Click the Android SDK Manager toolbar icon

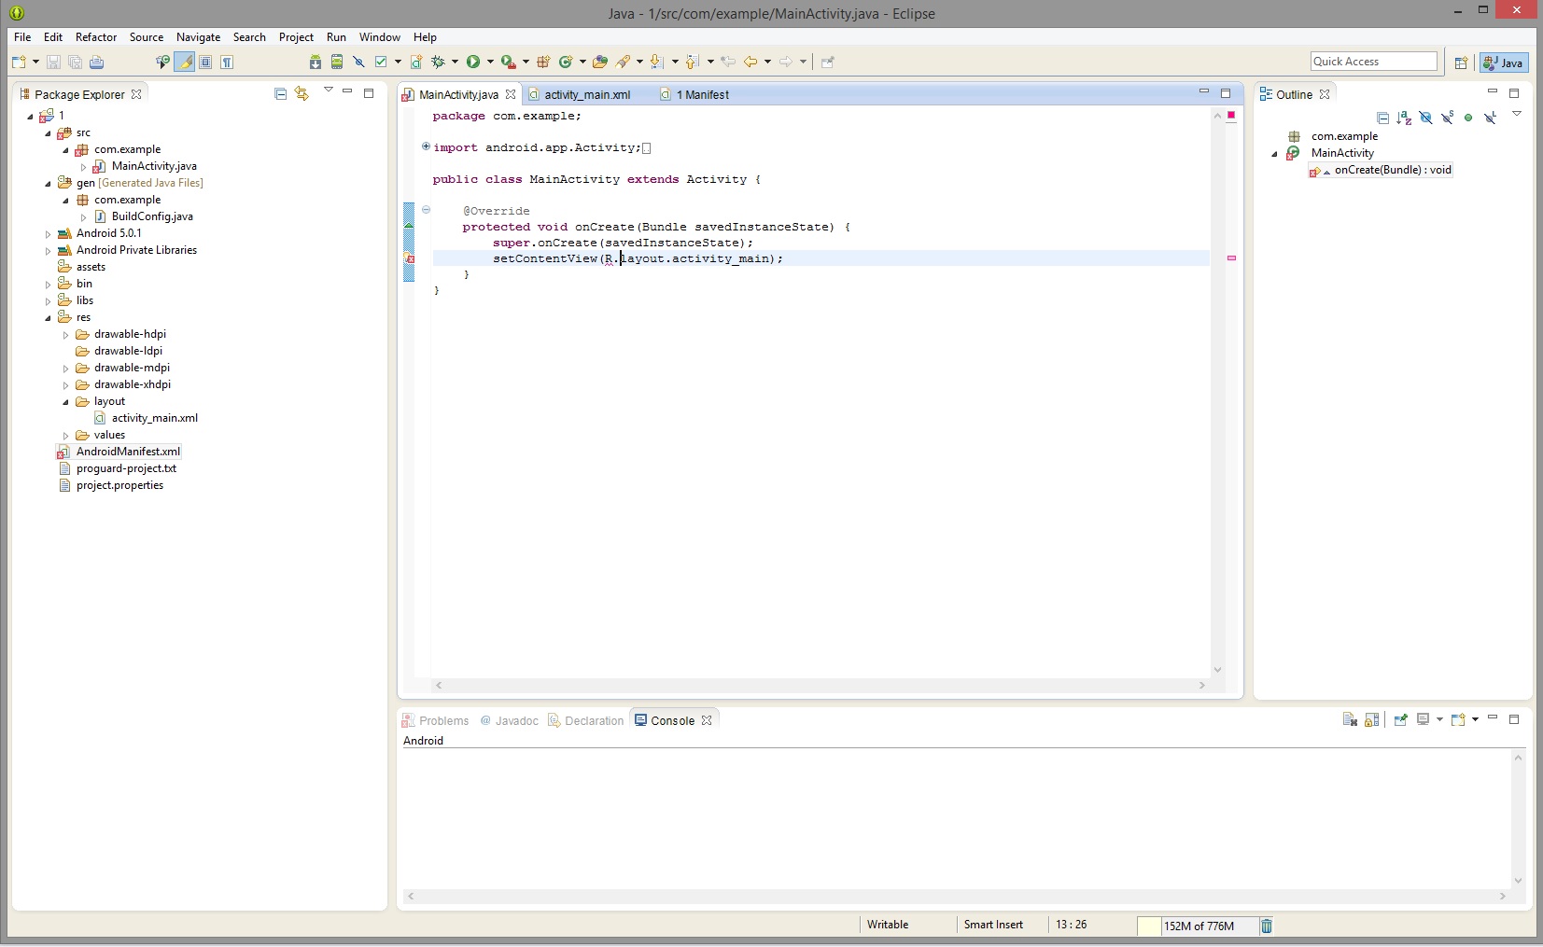(x=316, y=63)
